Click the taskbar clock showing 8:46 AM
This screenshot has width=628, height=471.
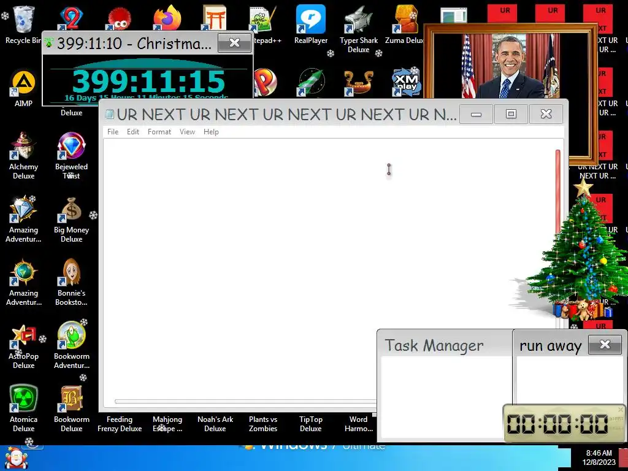(x=599, y=458)
